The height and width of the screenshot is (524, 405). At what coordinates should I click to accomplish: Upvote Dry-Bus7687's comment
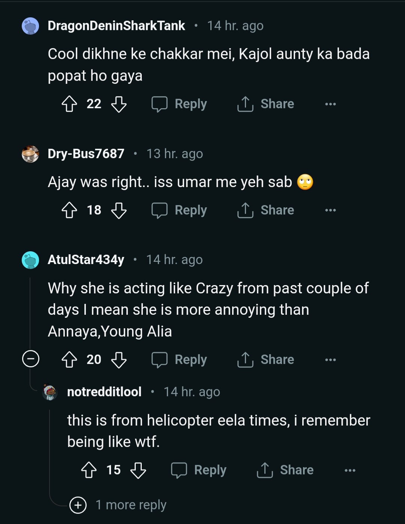69,210
